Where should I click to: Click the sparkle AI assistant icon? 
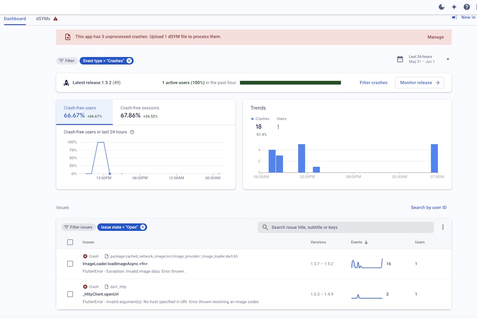(454, 7)
